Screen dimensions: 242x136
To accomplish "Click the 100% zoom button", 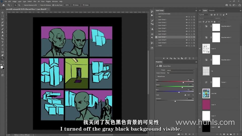I will coord(67,5).
